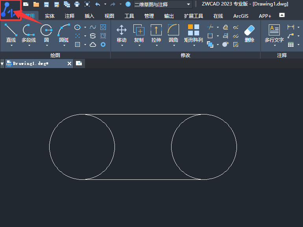
Task: Close the Drawing1.dwg document tab
Action: tap(70, 63)
